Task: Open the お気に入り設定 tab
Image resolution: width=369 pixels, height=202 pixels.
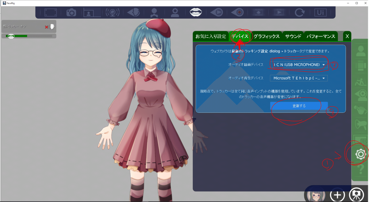Action: click(211, 36)
